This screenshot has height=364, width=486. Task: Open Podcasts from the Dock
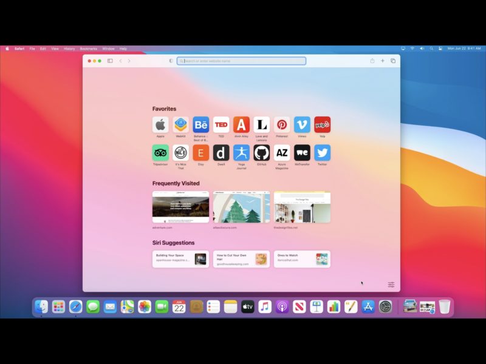[x=282, y=307]
